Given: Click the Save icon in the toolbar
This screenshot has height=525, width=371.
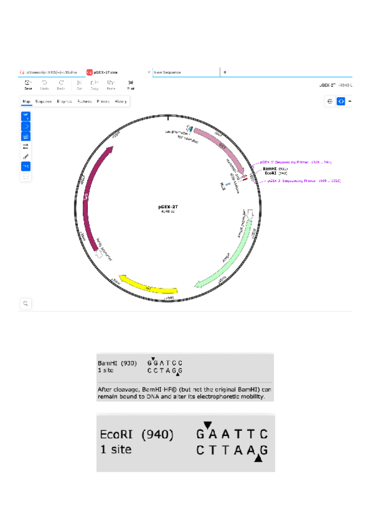Looking at the screenshot, I should click(28, 82).
